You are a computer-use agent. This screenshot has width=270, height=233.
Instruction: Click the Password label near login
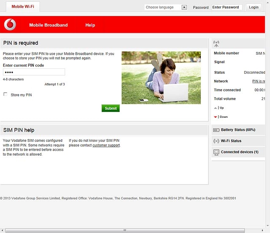(201, 8)
